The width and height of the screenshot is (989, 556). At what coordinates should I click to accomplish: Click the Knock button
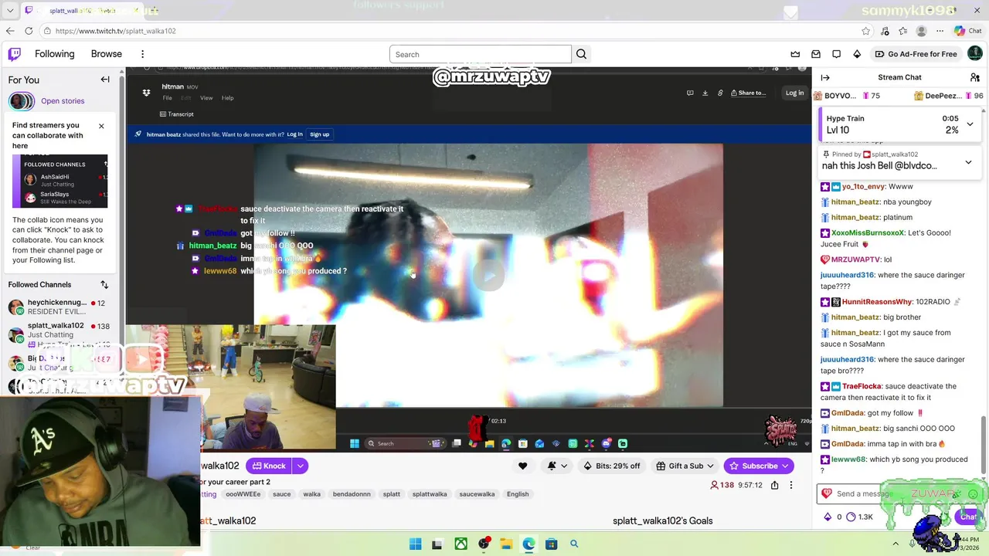point(269,466)
